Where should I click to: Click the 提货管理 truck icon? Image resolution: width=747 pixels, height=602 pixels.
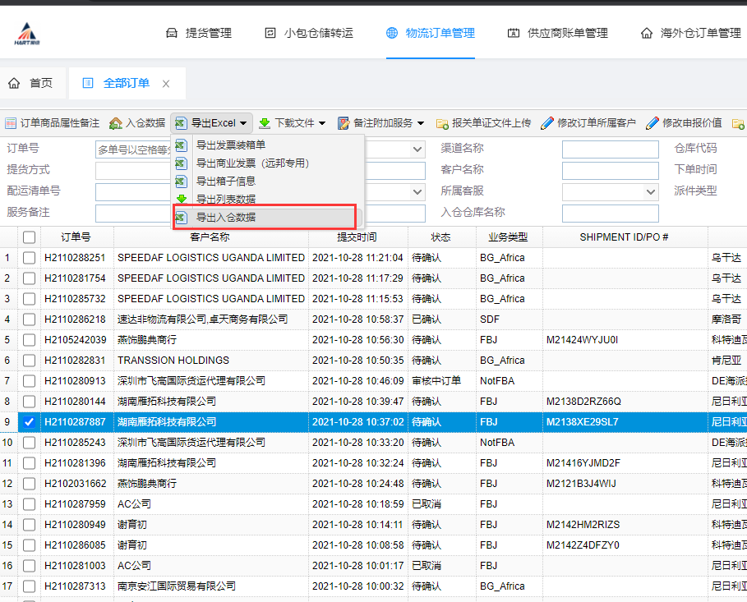[172, 33]
